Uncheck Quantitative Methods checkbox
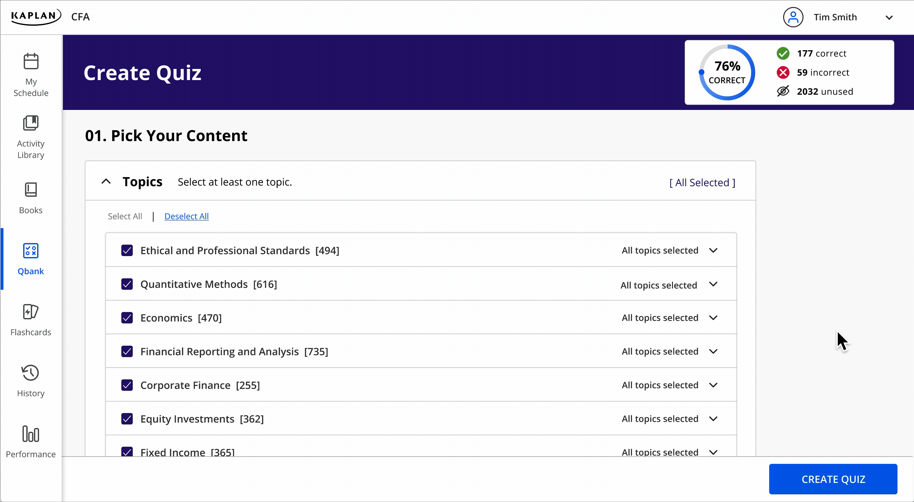The image size is (914, 502). pos(127,284)
